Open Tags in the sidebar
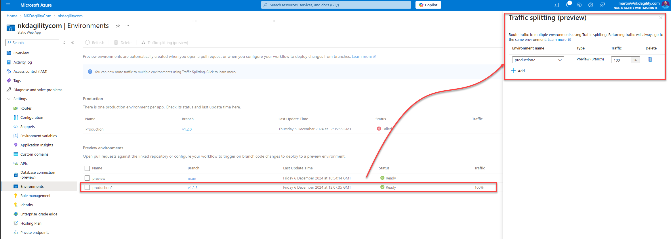The image size is (671, 239). (x=17, y=81)
